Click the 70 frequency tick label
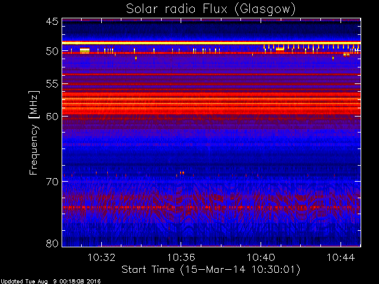Screen dimensions: 379x284 tap(52, 182)
